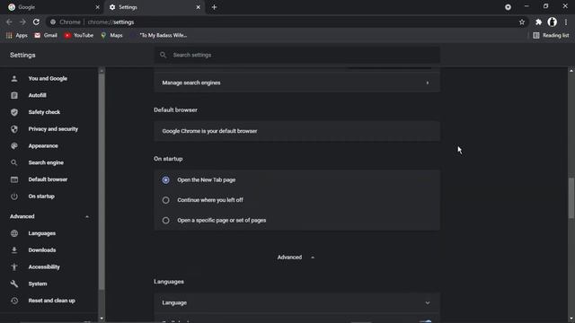Open the Maps bookmark
575x323 pixels.
pos(111,36)
